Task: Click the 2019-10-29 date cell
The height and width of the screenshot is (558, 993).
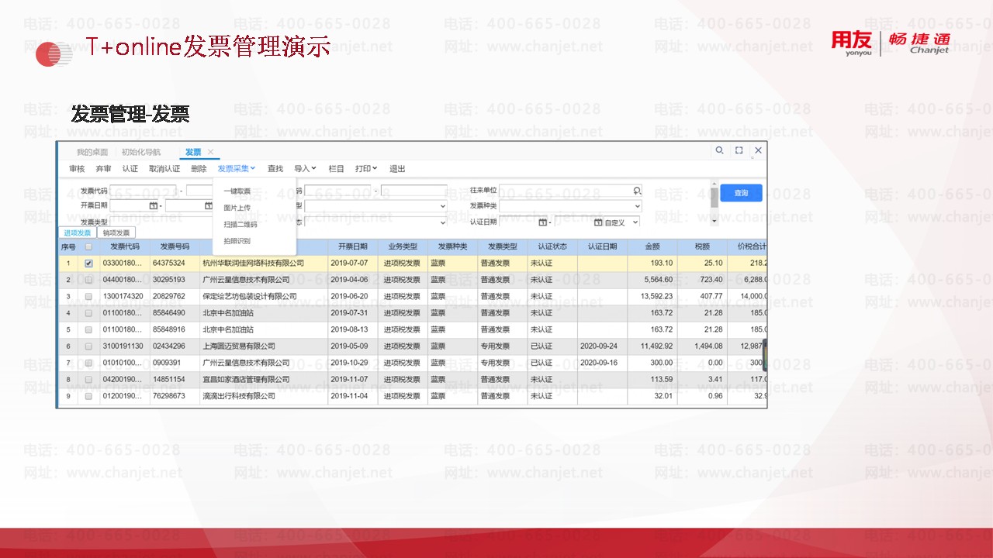Action: point(352,363)
